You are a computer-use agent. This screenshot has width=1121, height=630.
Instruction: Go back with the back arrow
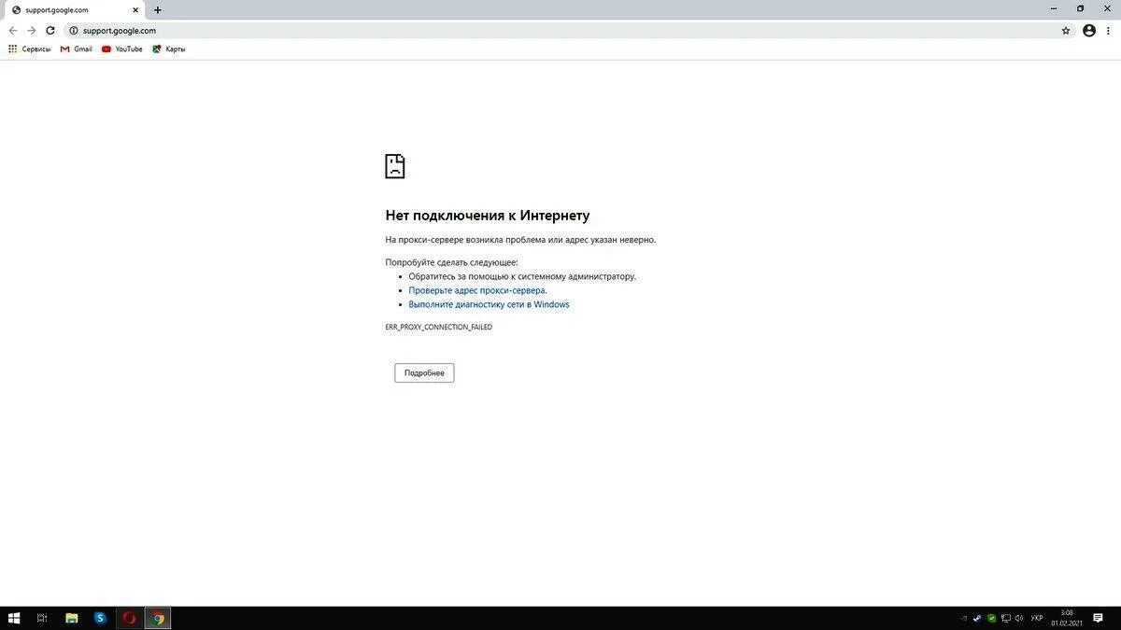pos(12,30)
